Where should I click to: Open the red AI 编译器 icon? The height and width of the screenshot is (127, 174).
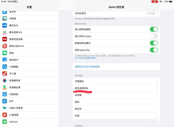[x=5, y=115]
